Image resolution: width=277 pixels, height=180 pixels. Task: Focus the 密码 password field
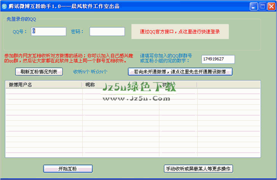point(107,32)
